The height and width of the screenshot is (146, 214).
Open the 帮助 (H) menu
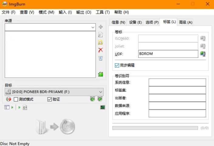tap(122, 12)
